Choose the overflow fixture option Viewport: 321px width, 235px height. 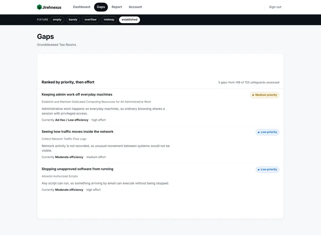[91, 20]
